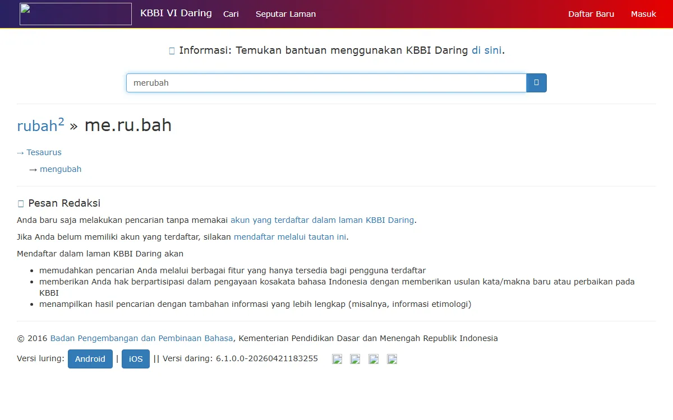Image resolution: width=673 pixels, height=420 pixels.
Task: Click the icon beside the Pesan Redaksi heading
Action: tap(21, 203)
